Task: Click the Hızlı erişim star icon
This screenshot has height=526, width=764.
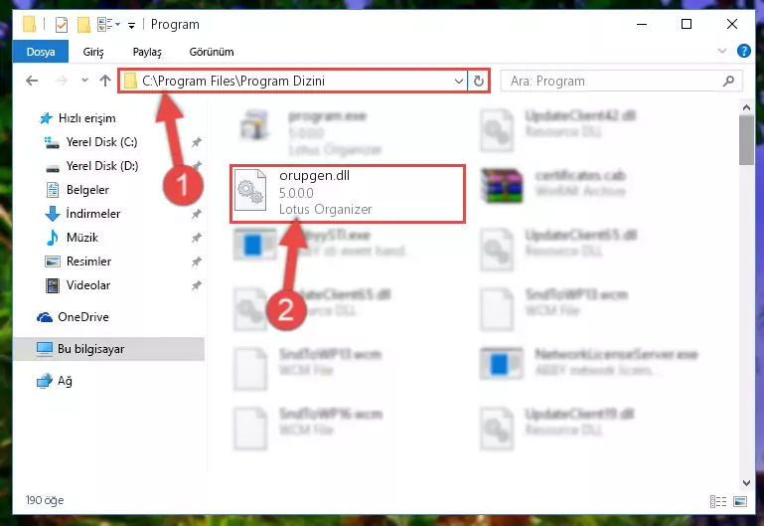Action: point(46,118)
